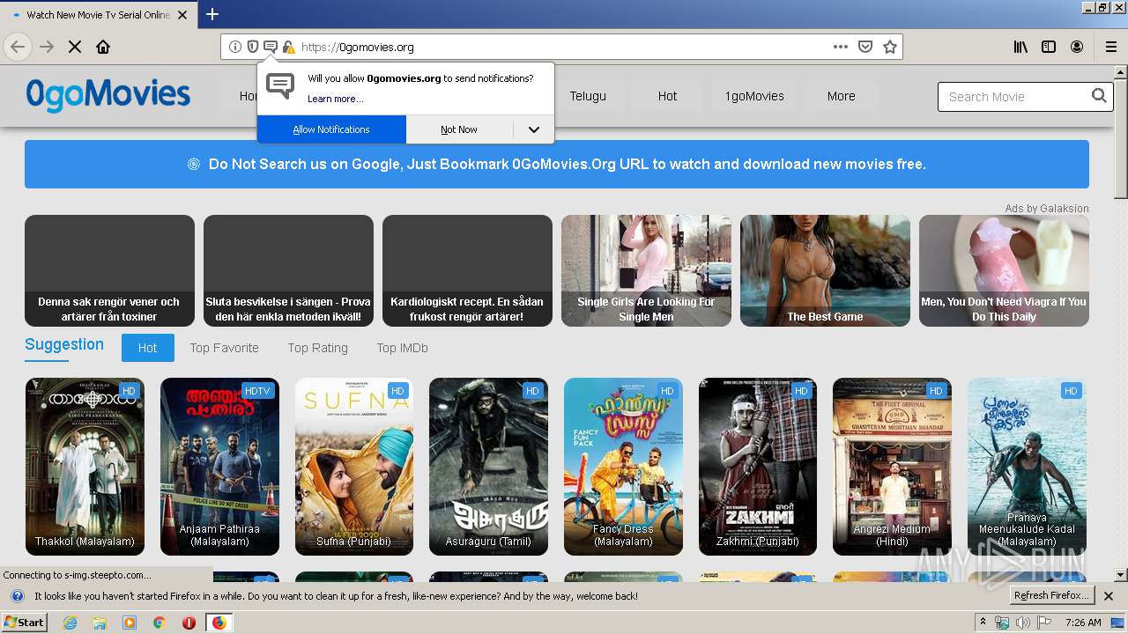Click the Ads by Galaksion label
Viewport: 1128px width, 634px height.
pos(1047,209)
